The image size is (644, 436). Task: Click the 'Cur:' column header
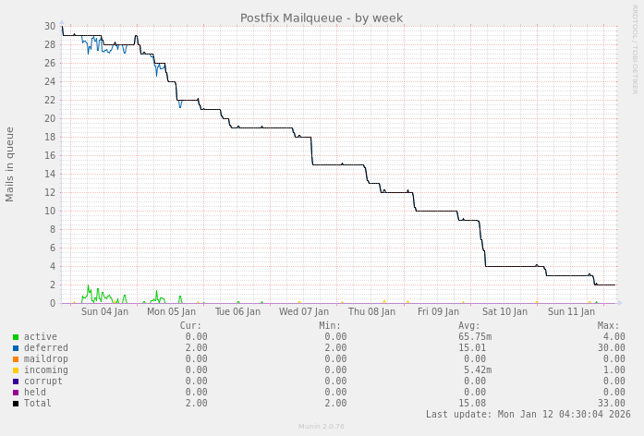[x=190, y=325]
